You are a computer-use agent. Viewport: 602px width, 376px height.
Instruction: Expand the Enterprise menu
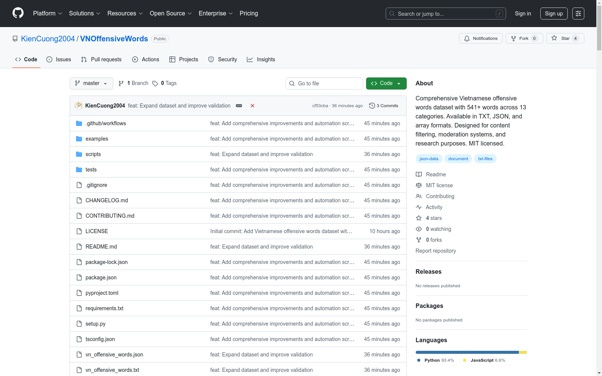tap(216, 14)
